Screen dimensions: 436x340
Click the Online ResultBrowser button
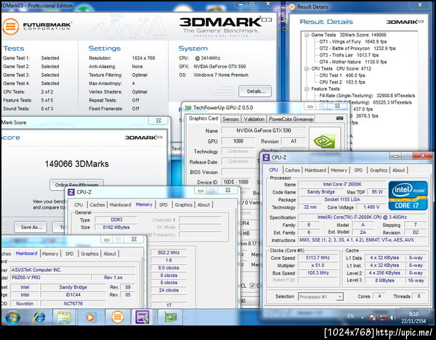77,185
